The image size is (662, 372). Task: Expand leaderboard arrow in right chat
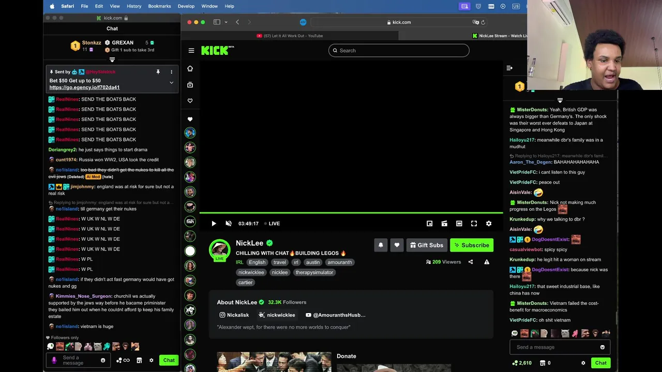coord(560,100)
